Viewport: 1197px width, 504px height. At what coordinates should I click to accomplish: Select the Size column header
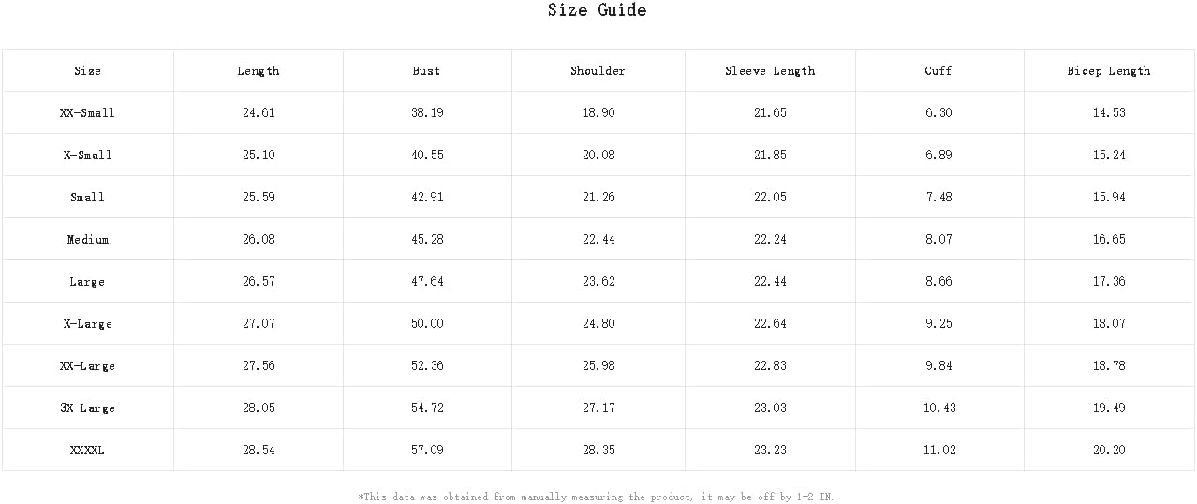[x=88, y=71]
